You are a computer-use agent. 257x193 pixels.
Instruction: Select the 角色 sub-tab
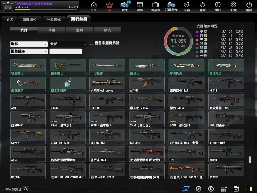(x=52, y=30)
